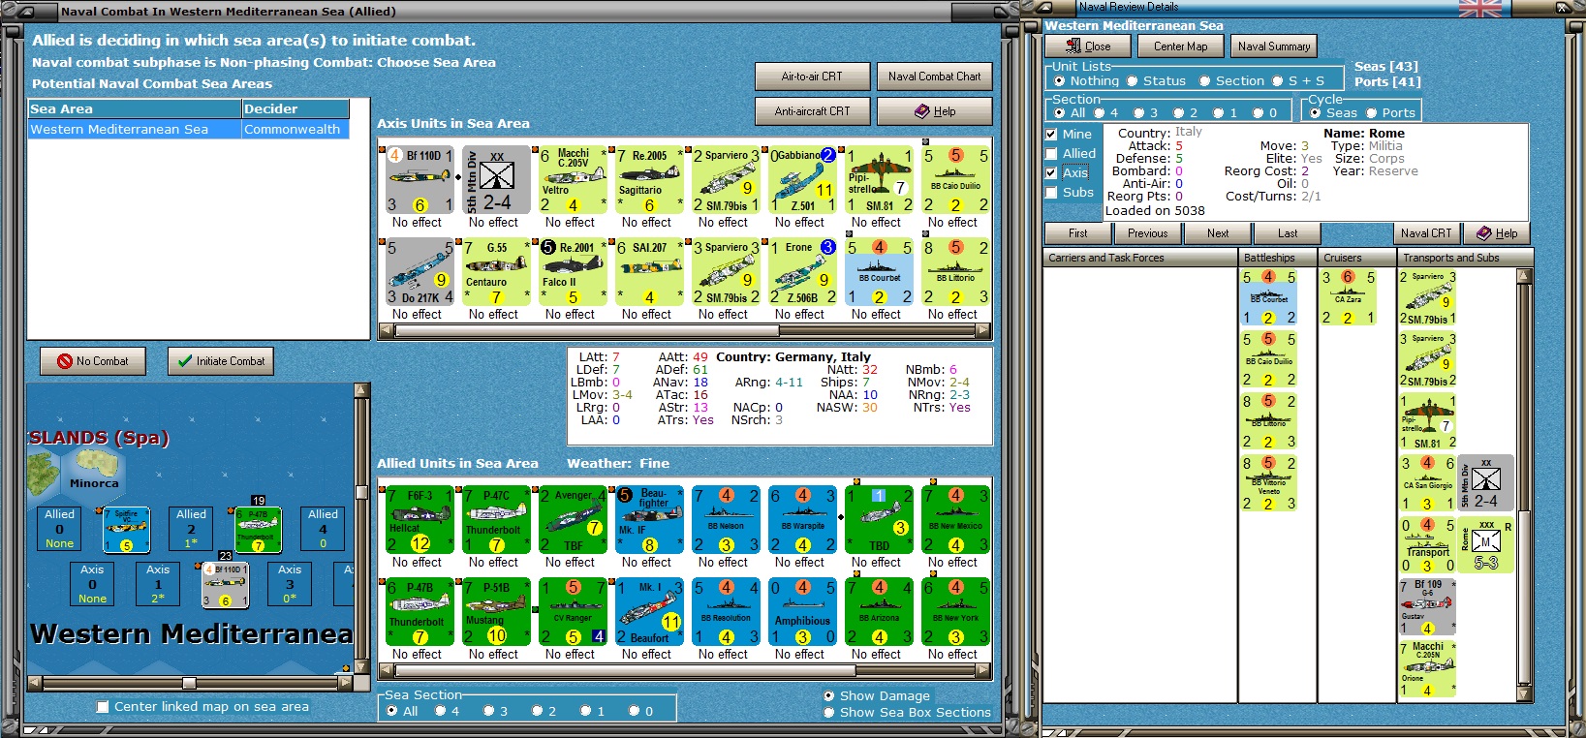This screenshot has height=738, width=1586.
Task: Uncheck the Axis checkbox in Naval Review
Action: pos(1052,172)
